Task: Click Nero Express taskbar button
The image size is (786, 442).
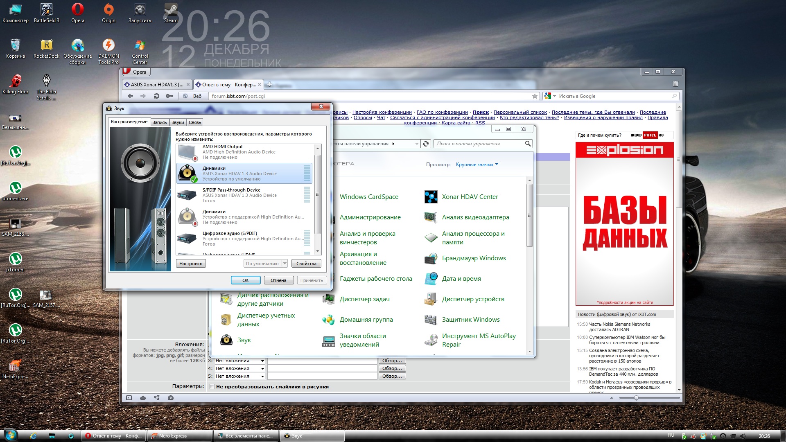Action: pos(180,436)
